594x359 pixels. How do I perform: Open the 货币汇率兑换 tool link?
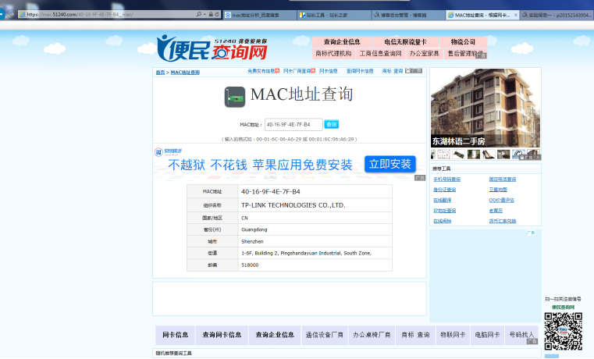click(503, 221)
